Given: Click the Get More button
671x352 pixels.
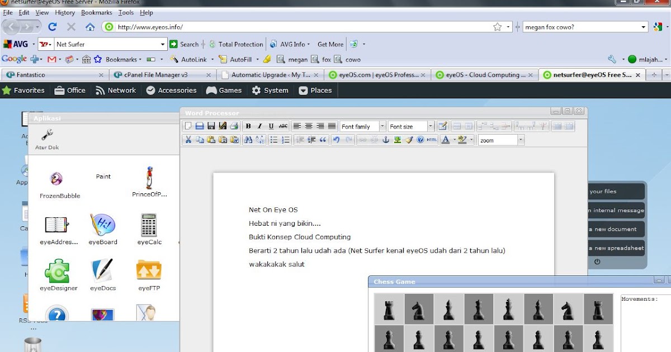Looking at the screenshot, I should (x=330, y=44).
